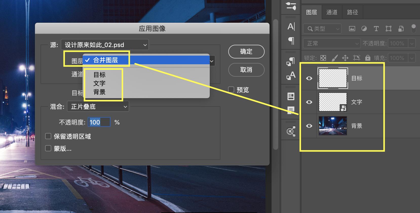Confirm with the 确定 button
The height and width of the screenshot is (213, 420).
(246, 52)
